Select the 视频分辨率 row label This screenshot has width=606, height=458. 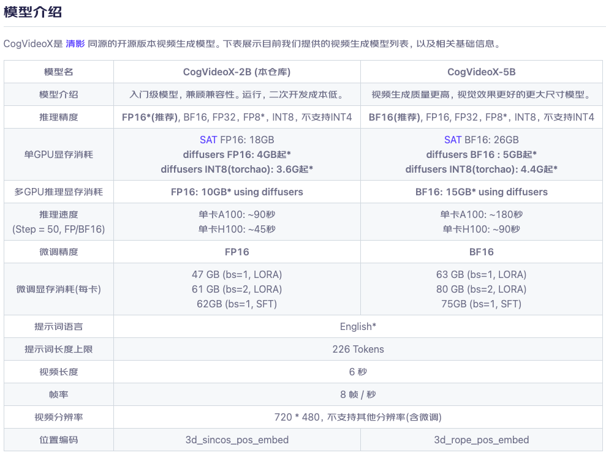click(x=59, y=417)
